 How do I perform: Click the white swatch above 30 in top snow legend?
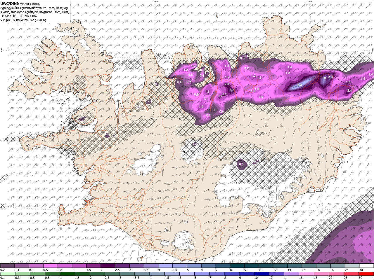point(366,266)
